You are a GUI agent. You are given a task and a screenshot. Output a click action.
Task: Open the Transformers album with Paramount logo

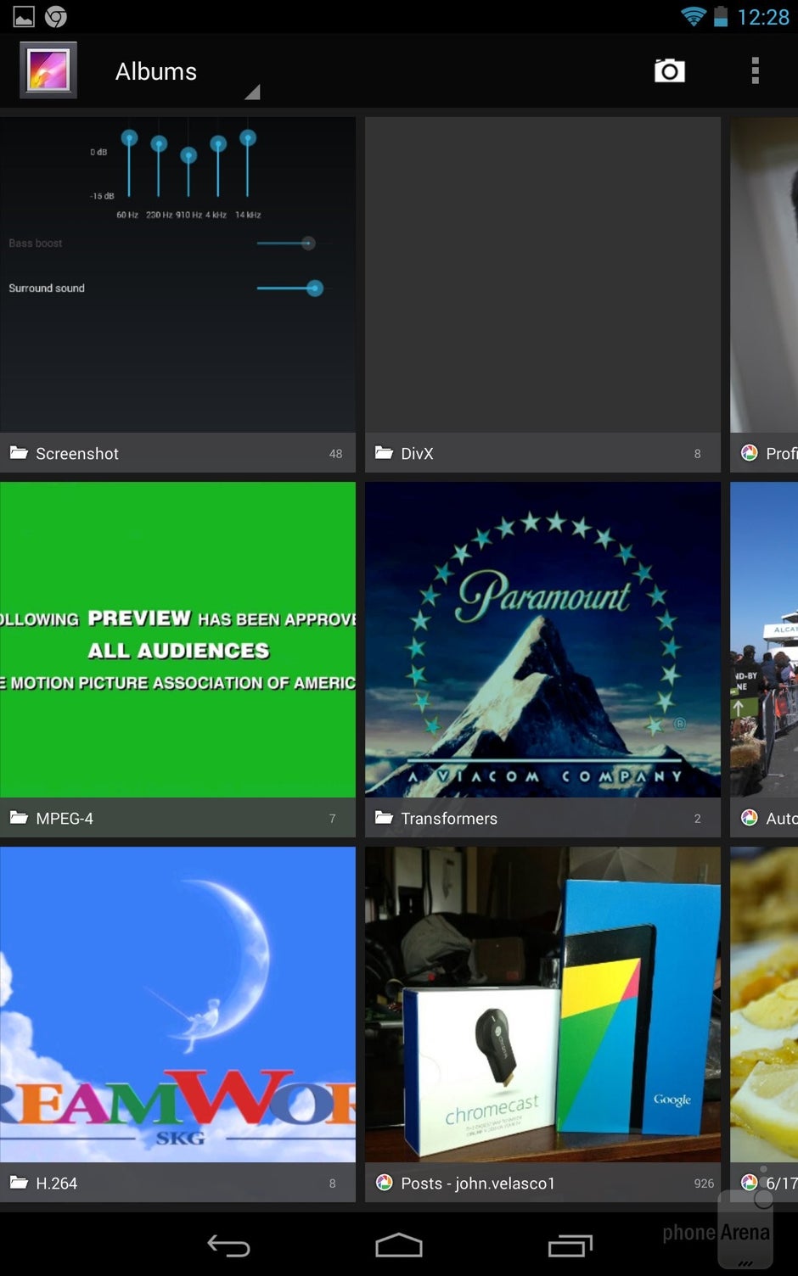click(542, 640)
